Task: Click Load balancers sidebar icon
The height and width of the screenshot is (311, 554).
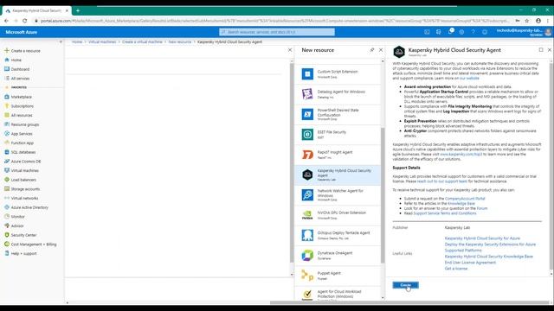Action: coord(7,180)
